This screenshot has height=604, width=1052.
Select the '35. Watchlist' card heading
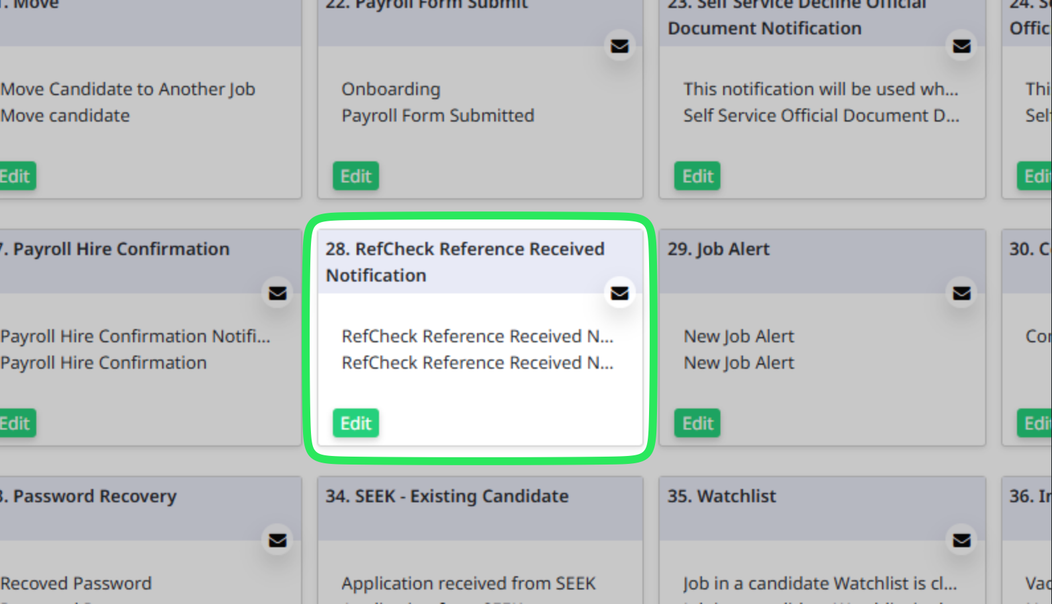(722, 496)
